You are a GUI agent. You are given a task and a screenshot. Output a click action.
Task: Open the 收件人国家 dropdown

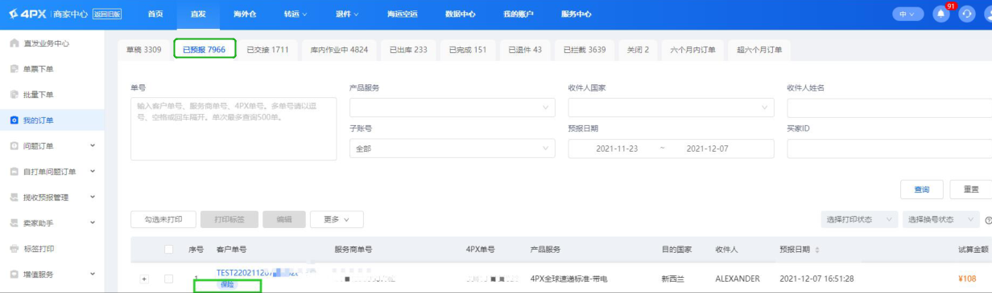point(671,107)
